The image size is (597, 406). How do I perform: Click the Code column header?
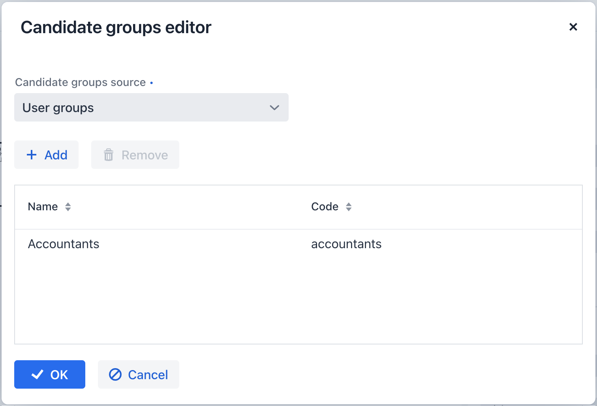click(325, 207)
